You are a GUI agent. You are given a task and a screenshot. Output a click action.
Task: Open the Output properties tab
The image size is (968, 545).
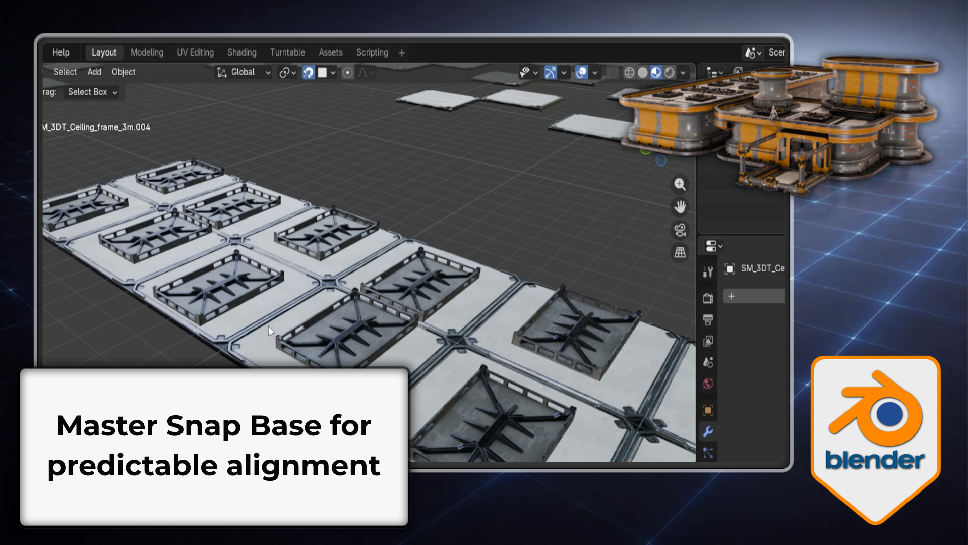[708, 319]
